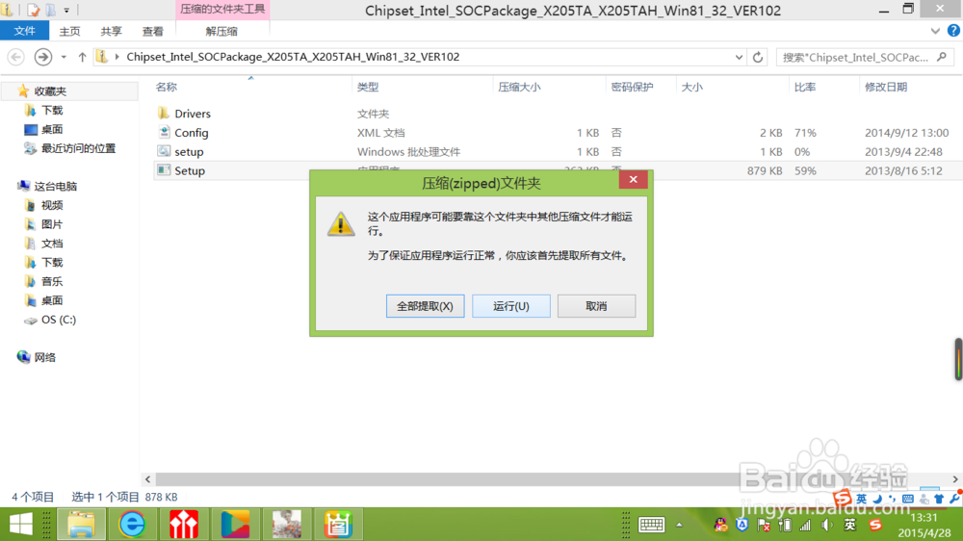Click the search box field
This screenshot has height=541, width=963.
865,57
